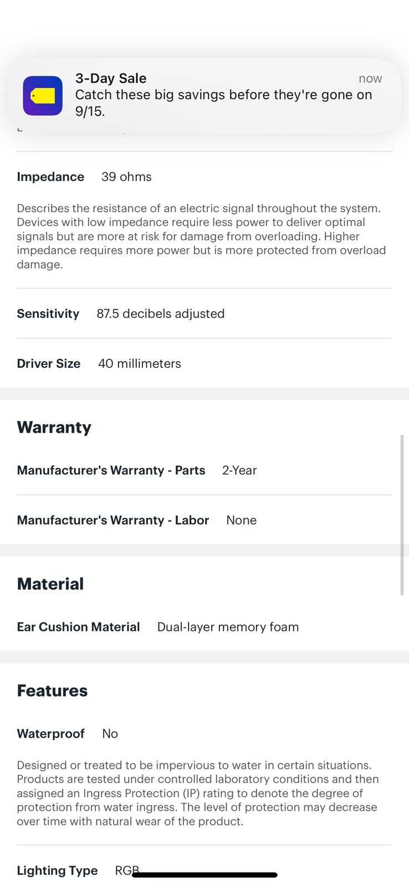Click the vertical scrollbar indicator

point(402,515)
